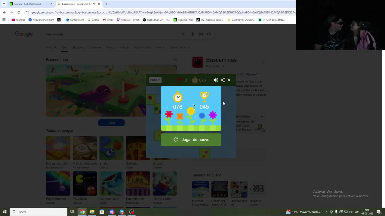Open Task View on taskbar
The height and width of the screenshot is (216, 385).
point(72,212)
